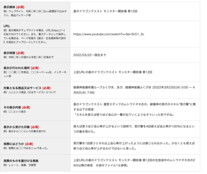Select the quoted line 「スキルを使えば使うほど会心の一撃が…」

[x=124, y=115]
